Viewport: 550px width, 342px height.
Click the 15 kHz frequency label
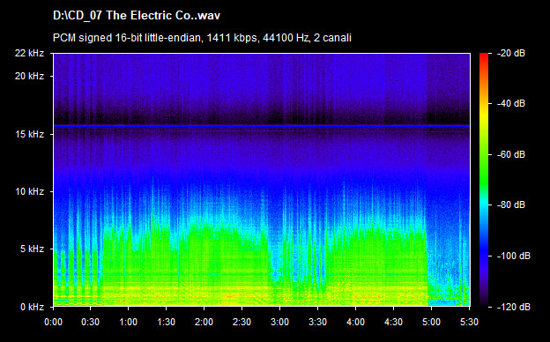[29, 134]
